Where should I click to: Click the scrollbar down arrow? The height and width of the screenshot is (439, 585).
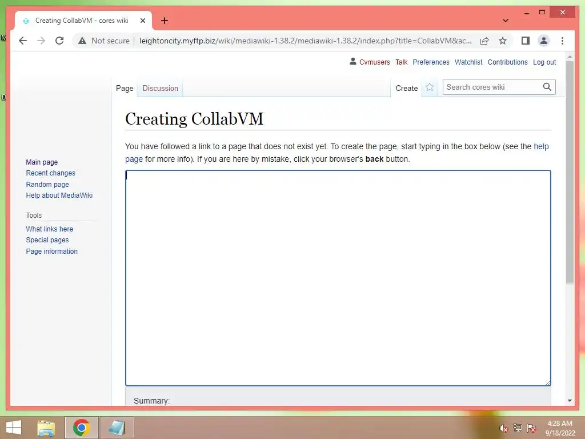click(x=570, y=401)
